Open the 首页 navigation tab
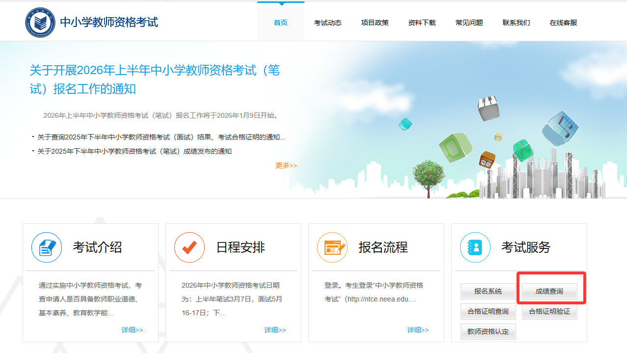 [280, 23]
